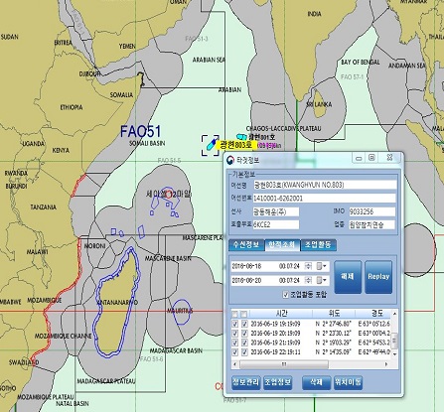Screen dimensions: 444x412
Task: Click the Replay button
Action: point(378,277)
